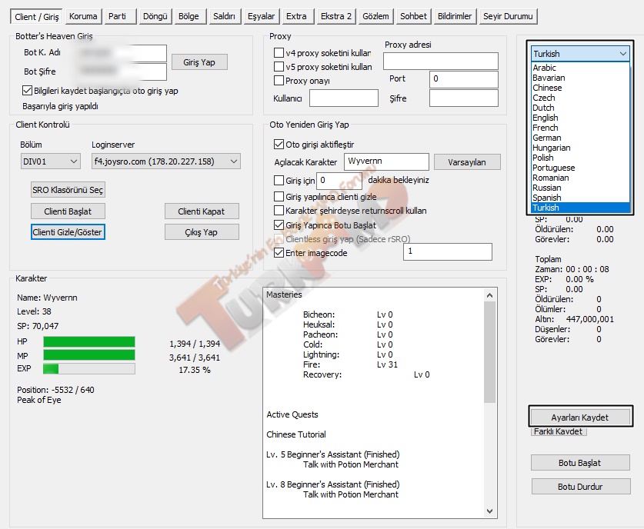Click the Ayarları Kaydet button
644x529 pixels.
point(580,418)
